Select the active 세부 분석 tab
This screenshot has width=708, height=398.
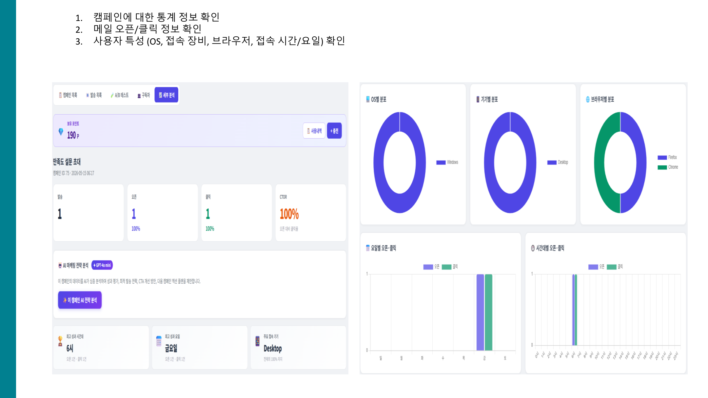point(167,95)
